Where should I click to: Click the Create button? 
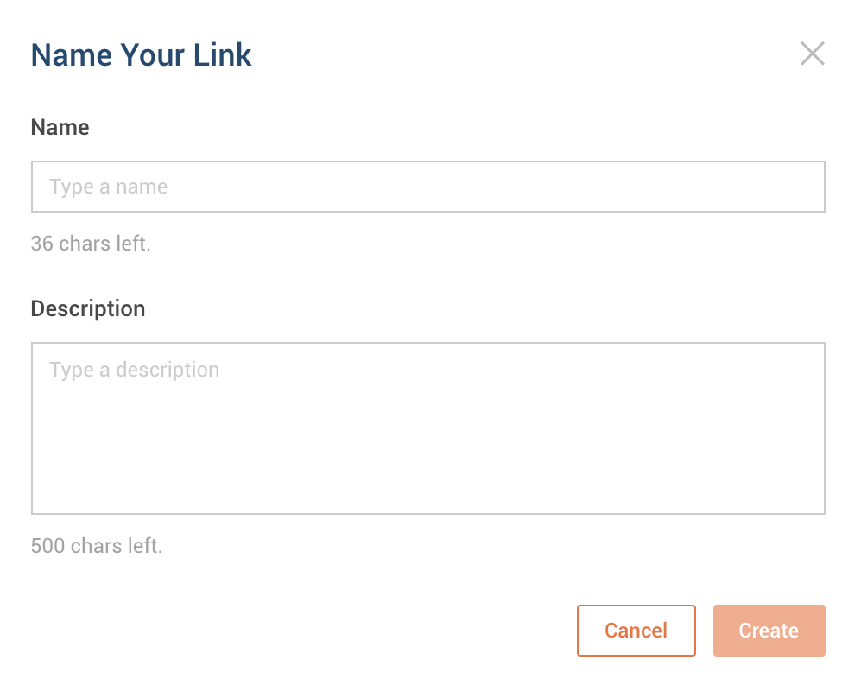click(769, 631)
